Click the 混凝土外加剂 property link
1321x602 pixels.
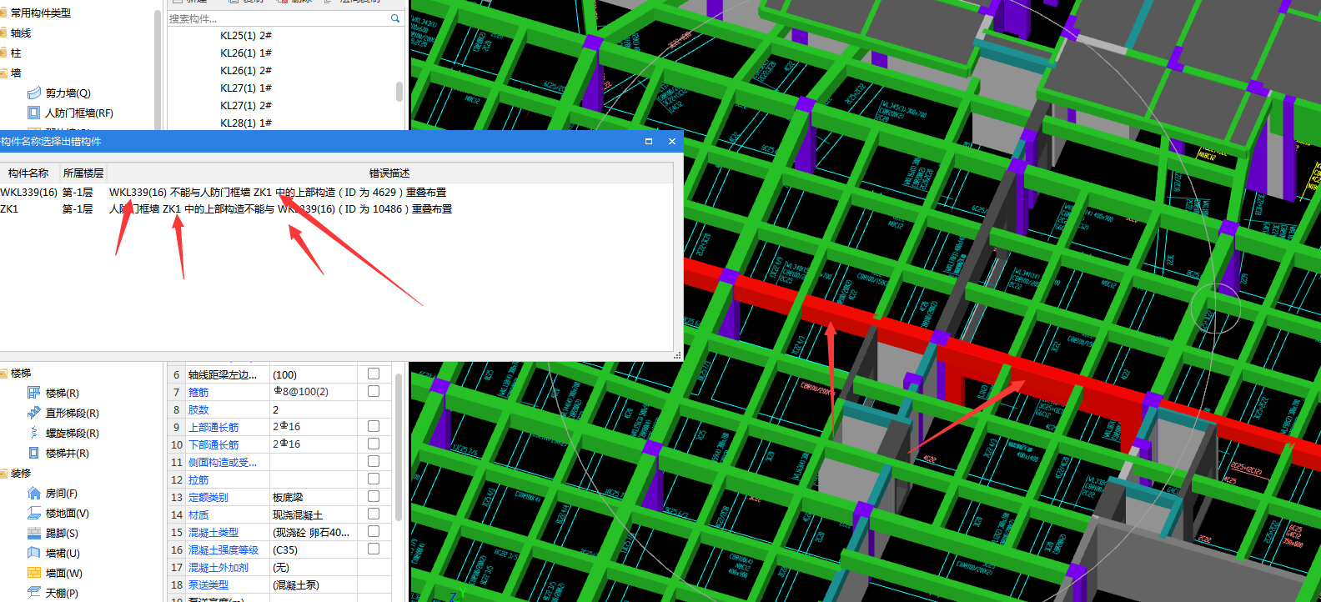pos(218,567)
